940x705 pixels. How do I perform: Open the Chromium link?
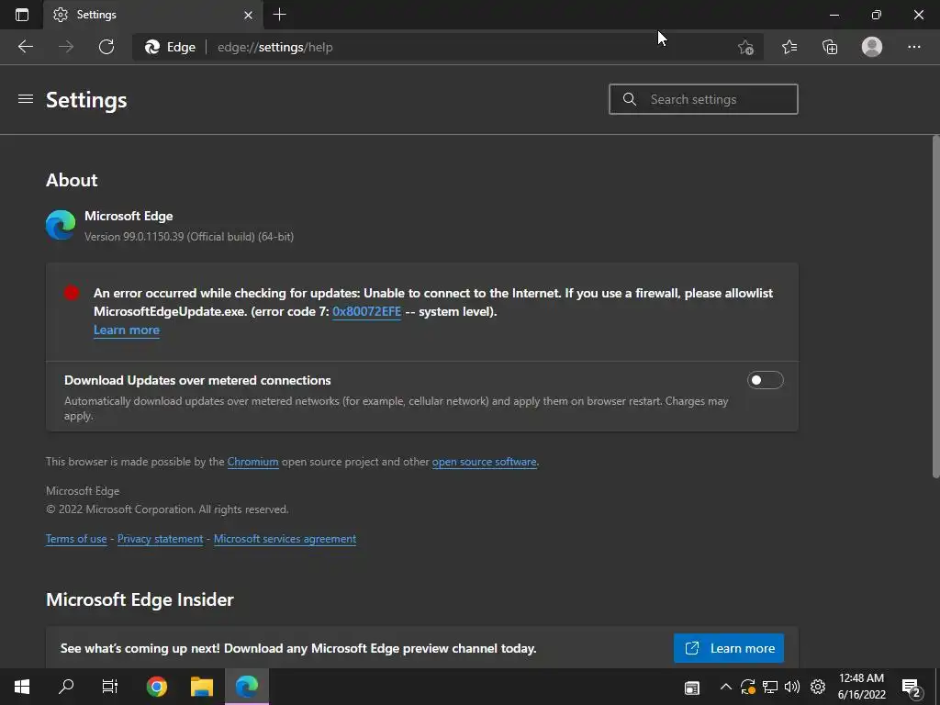click(253, 462)
